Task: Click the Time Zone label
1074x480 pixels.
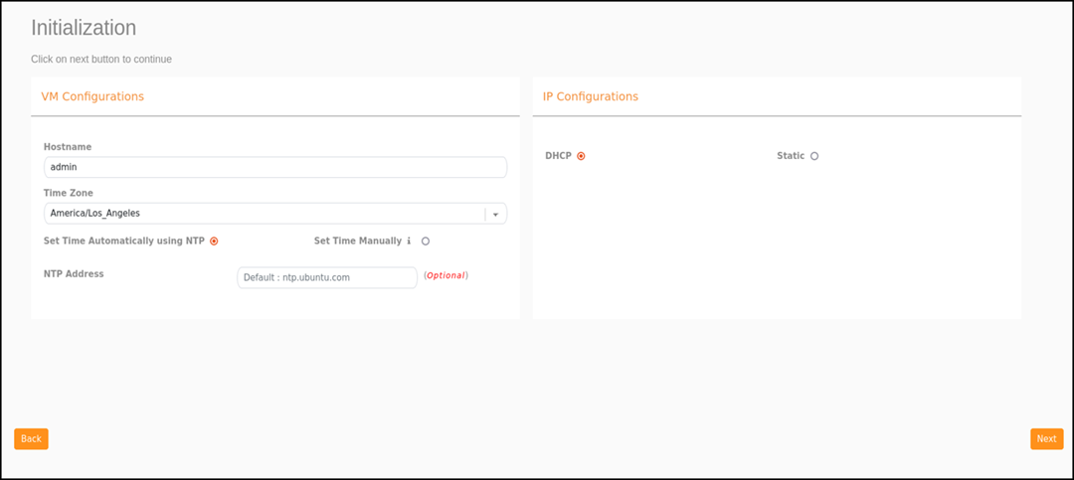Action: [69, 193]
